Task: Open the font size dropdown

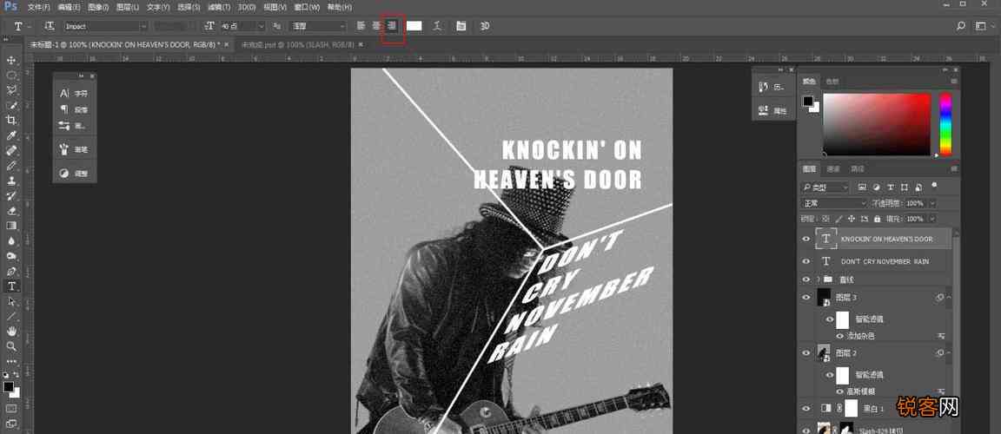Action: pos(261,26)
